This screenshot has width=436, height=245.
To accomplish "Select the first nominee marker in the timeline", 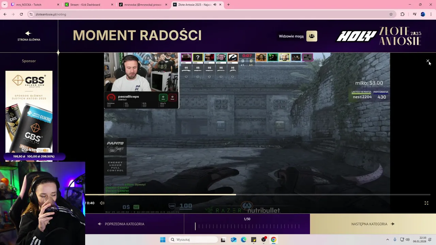I will pyautogui.click(x=195, y=226).
